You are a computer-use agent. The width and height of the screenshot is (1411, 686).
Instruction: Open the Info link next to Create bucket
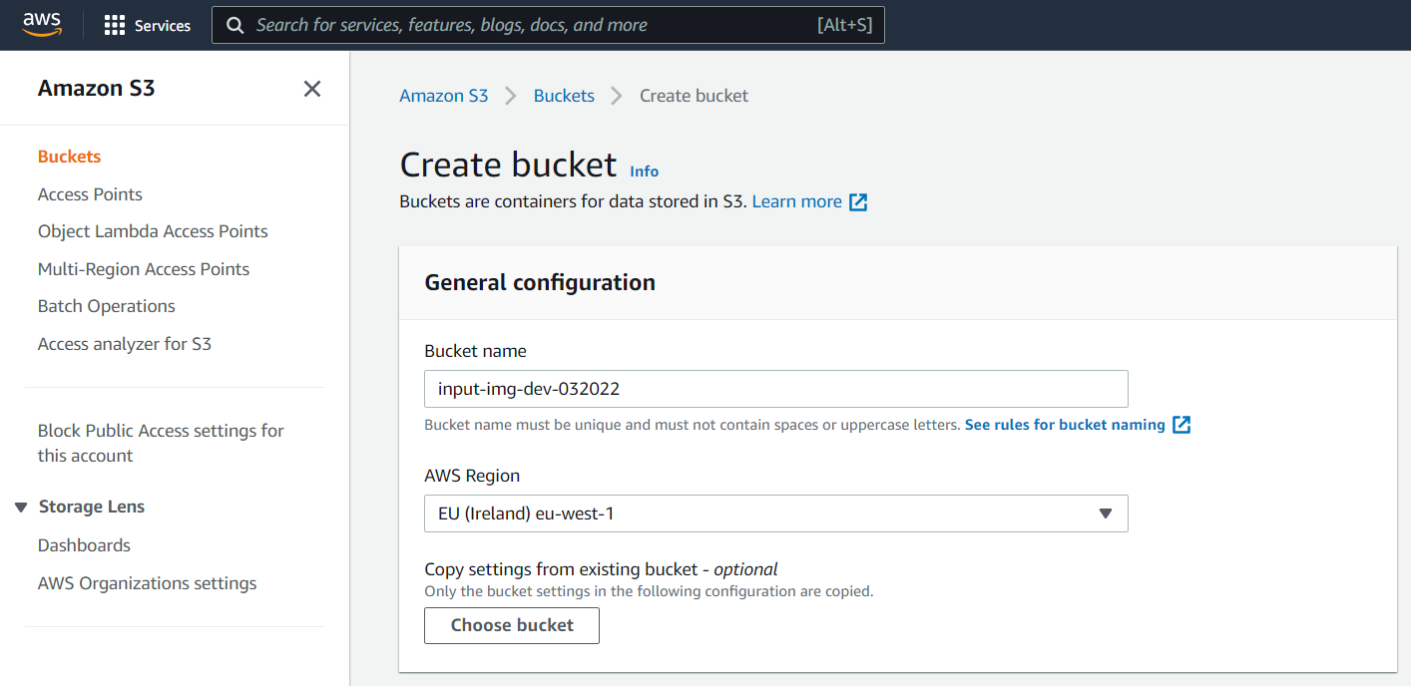(644, 171)
